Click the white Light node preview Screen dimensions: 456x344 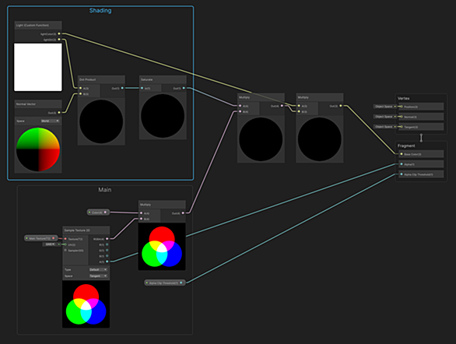pos(38,67)
